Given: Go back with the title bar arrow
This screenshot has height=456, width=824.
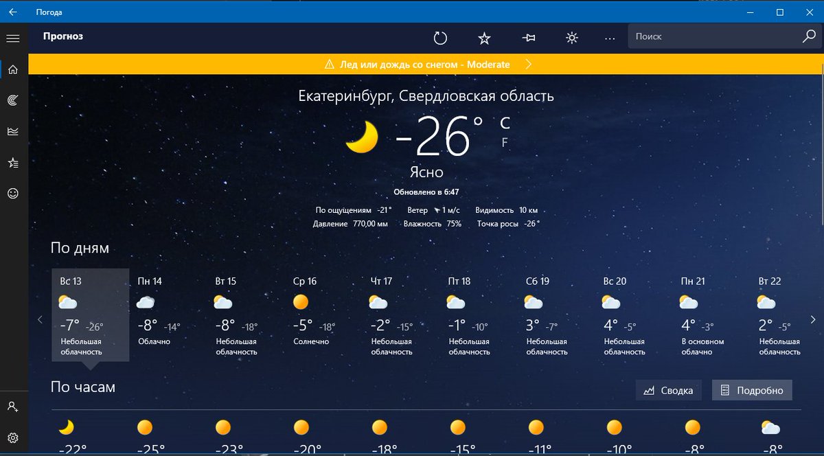Looking at the screenshot, I should pos(12,12).
